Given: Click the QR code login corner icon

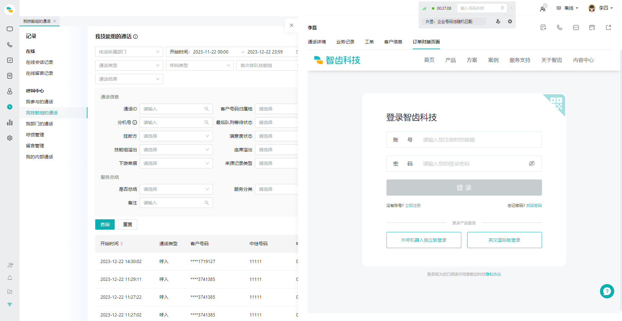Looking at the screenshot, I should pyautogui.click(x=556, y=103).
